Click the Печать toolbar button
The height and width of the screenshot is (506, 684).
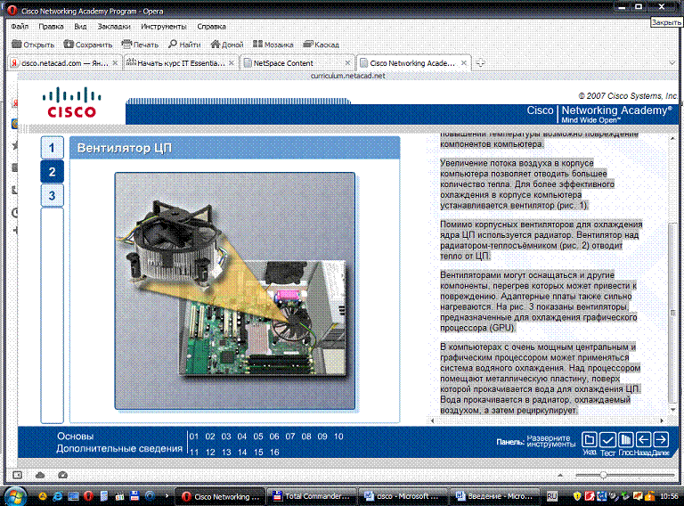140,45
